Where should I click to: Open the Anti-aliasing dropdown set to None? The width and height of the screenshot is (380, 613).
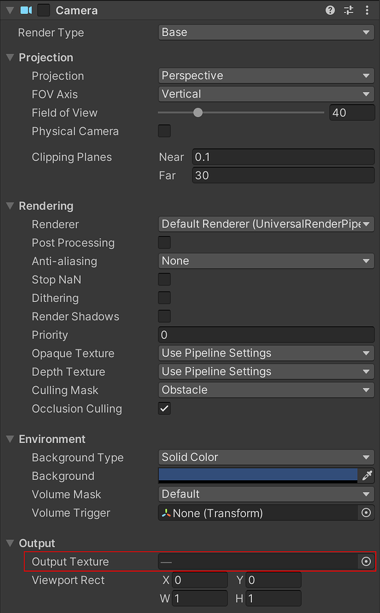click(x=266, y=261)
